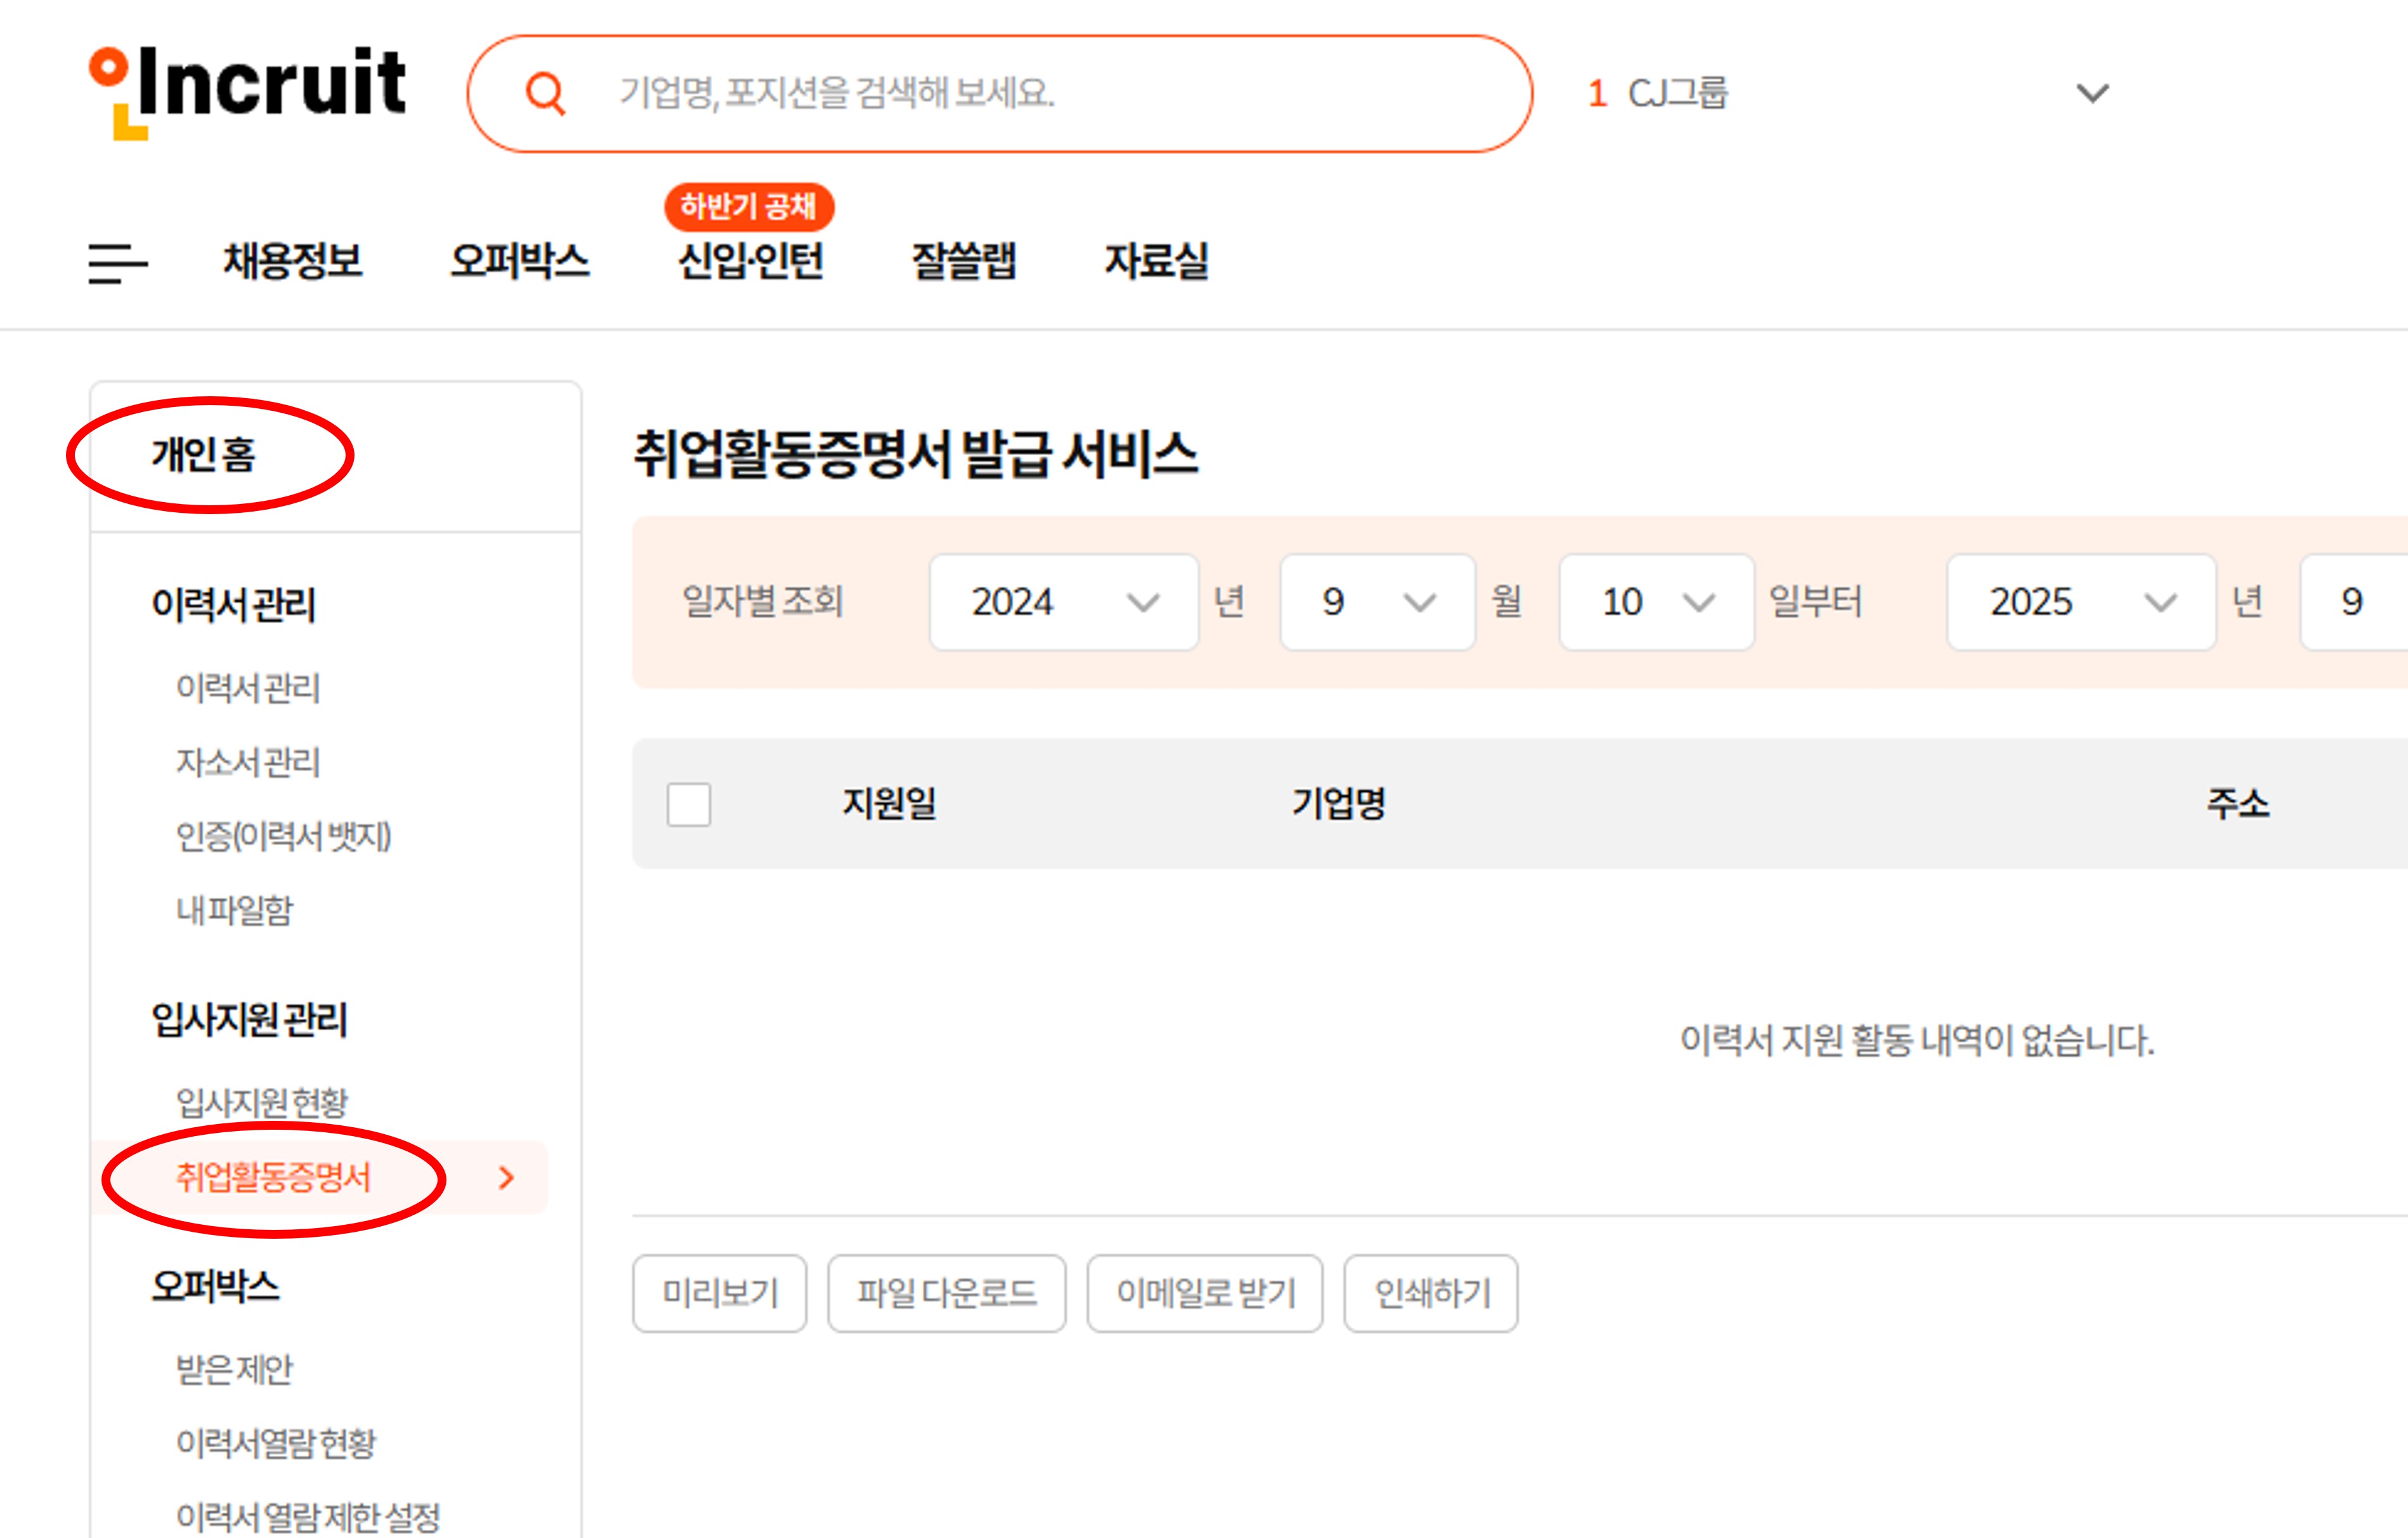Screen dimensions: 2408x1538
Task: Open the 2025 end year dropdown
Action: 2080,603
